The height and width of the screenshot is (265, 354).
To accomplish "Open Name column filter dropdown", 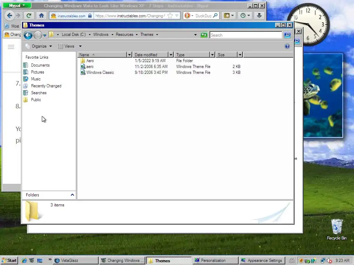I will [129, 55].
